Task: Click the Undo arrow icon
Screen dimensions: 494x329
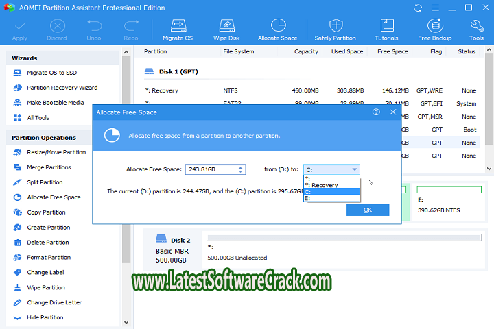Action: point(94,25)
